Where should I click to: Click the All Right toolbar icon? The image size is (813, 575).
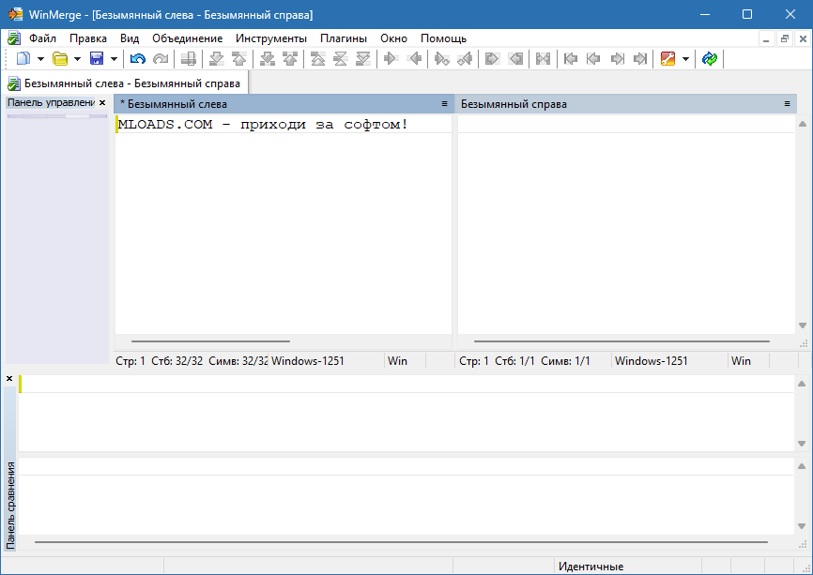tap(492, 58)
